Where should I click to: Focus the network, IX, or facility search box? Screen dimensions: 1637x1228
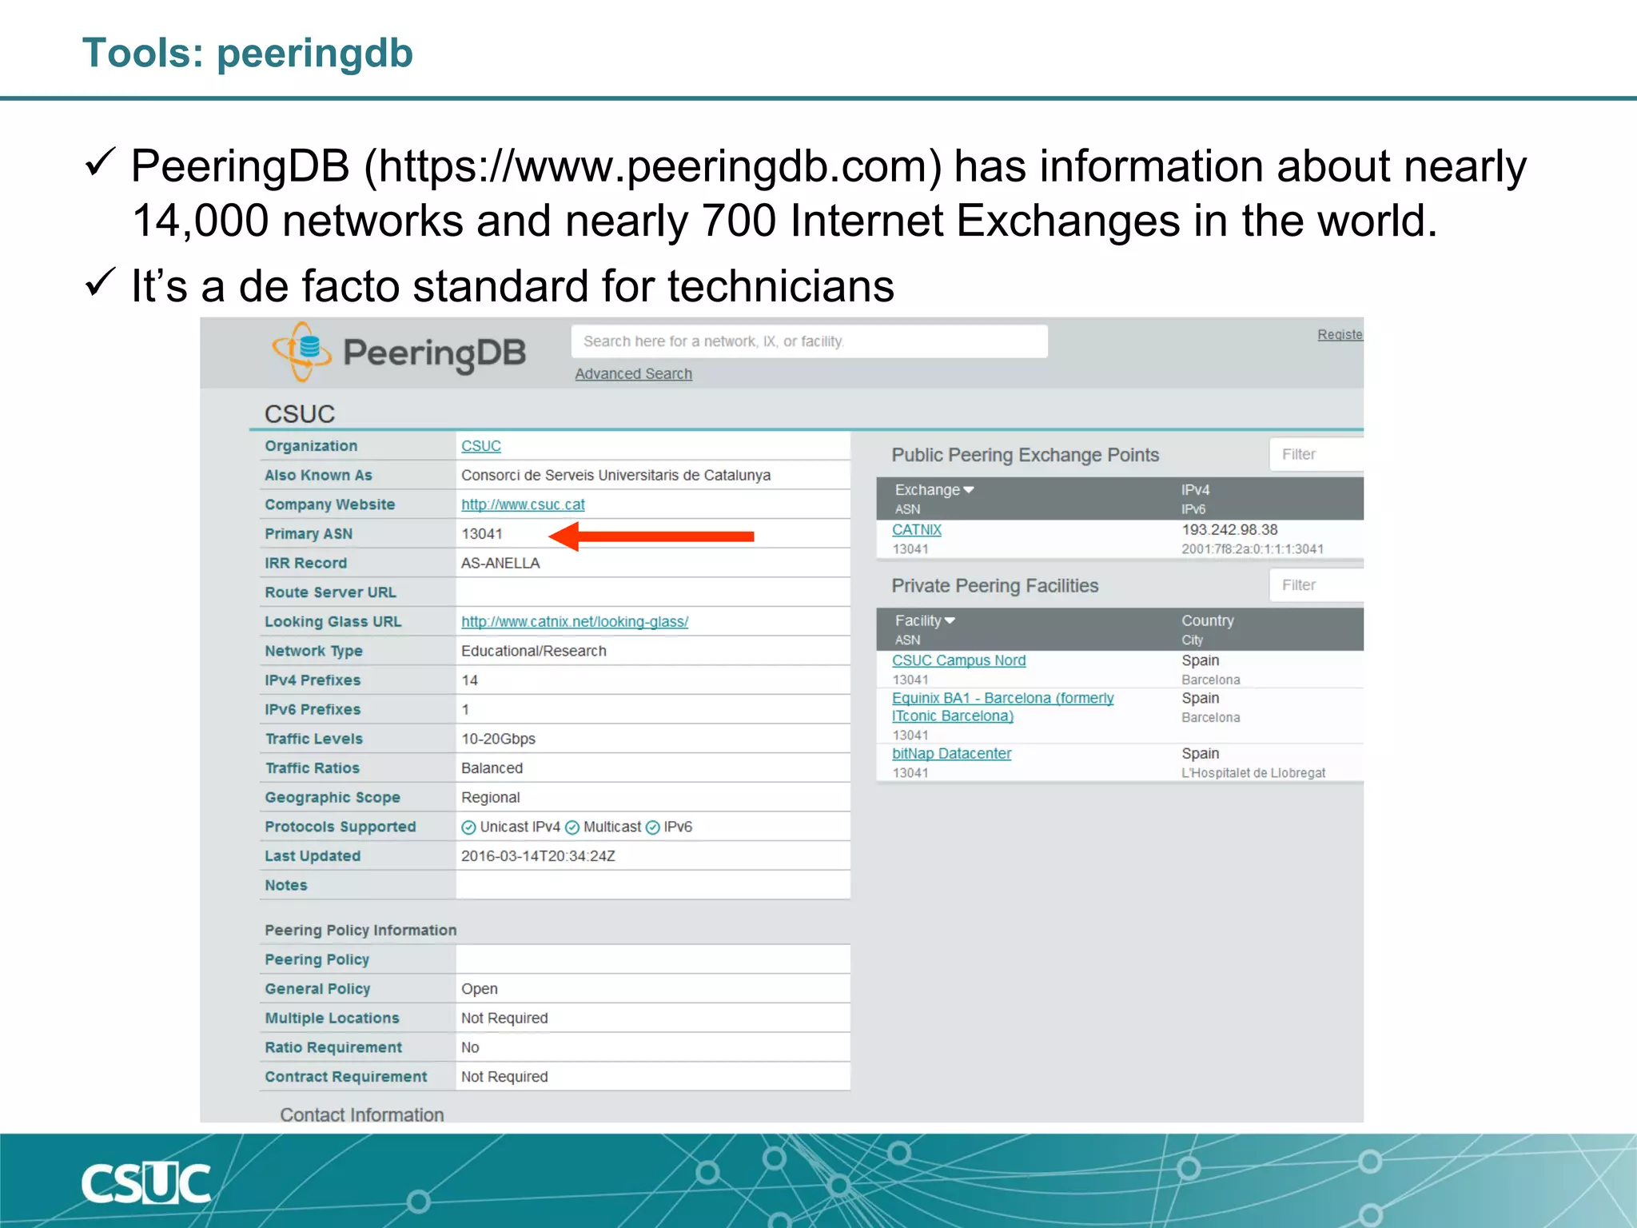809,341
